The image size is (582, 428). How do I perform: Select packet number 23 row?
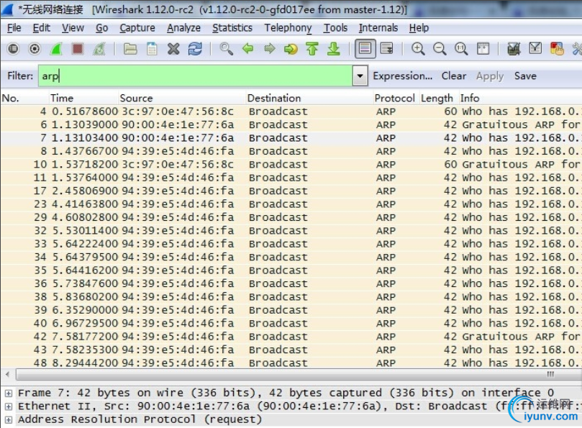291,204
